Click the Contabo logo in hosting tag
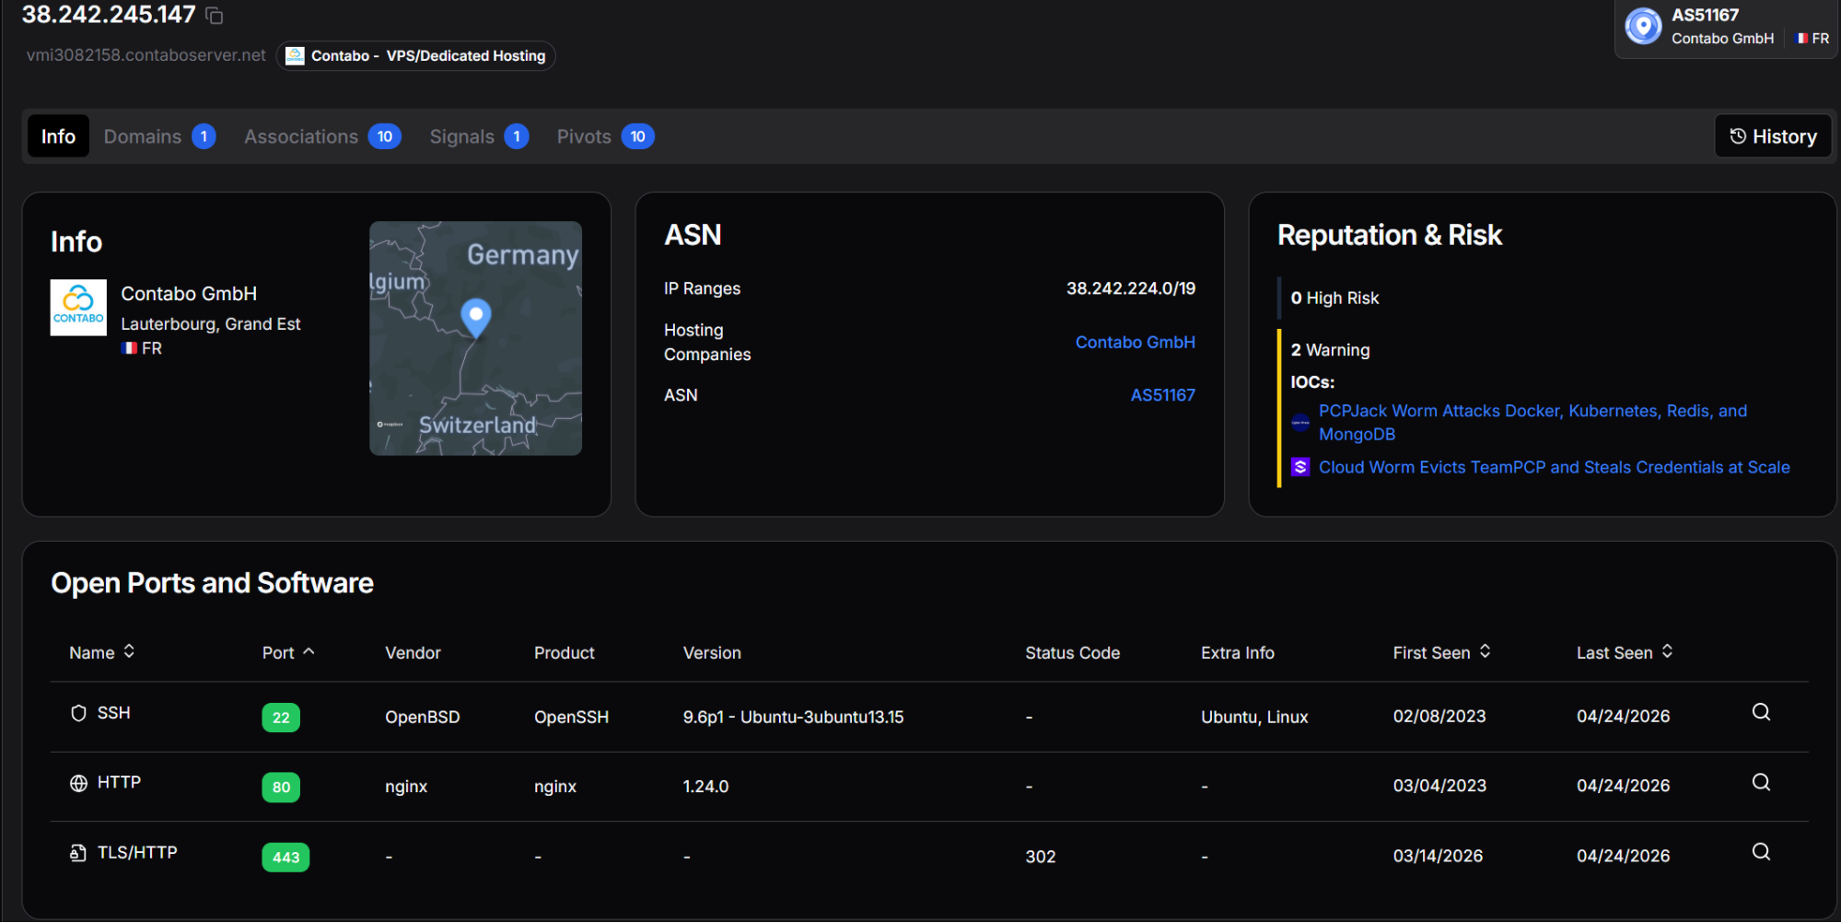 tap(295, 55)
